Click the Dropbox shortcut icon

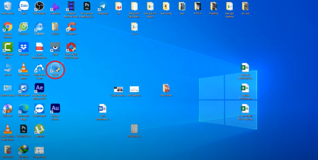pos(23,47)
